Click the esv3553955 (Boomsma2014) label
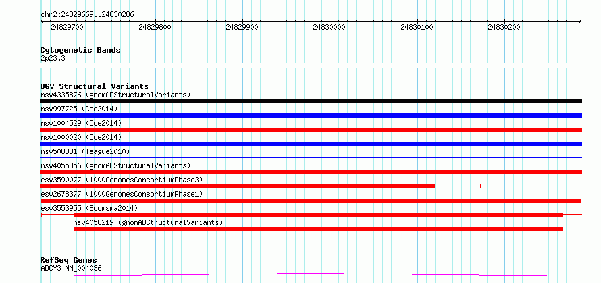The height and width of the screenshot is (283, 601). [x=89, y=208]
